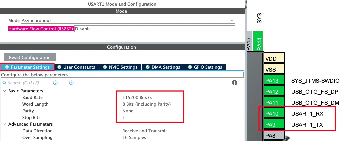Click the PA13 pin on chip

click(x=274, y=80)
